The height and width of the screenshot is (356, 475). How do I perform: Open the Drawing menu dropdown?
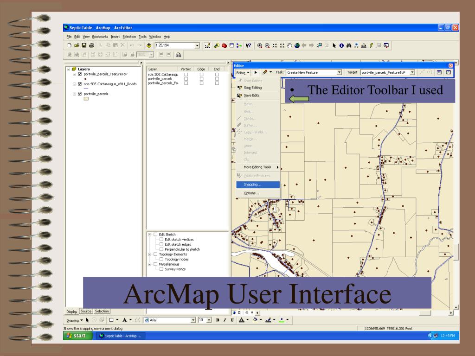[75, 320]
